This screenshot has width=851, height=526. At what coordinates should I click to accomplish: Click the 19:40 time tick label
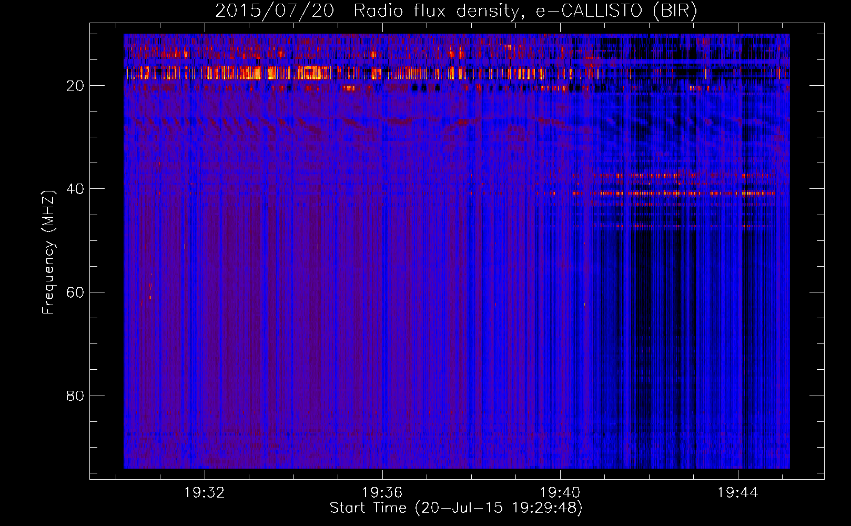(x=560, y=492)
